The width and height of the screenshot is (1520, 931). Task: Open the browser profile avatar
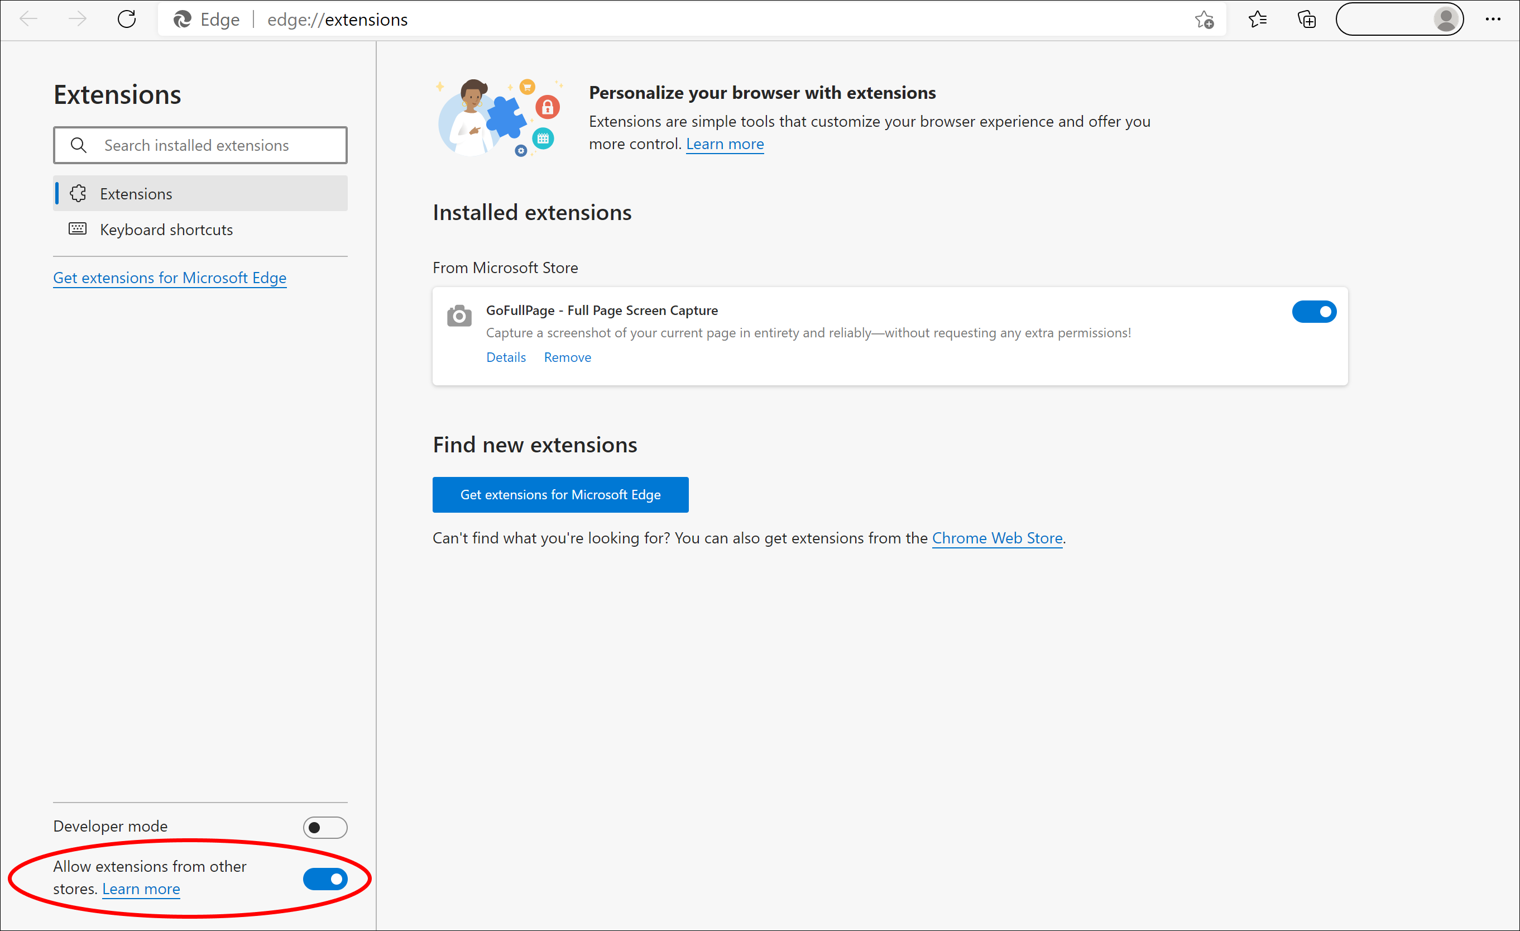(x=1445, y=19)
